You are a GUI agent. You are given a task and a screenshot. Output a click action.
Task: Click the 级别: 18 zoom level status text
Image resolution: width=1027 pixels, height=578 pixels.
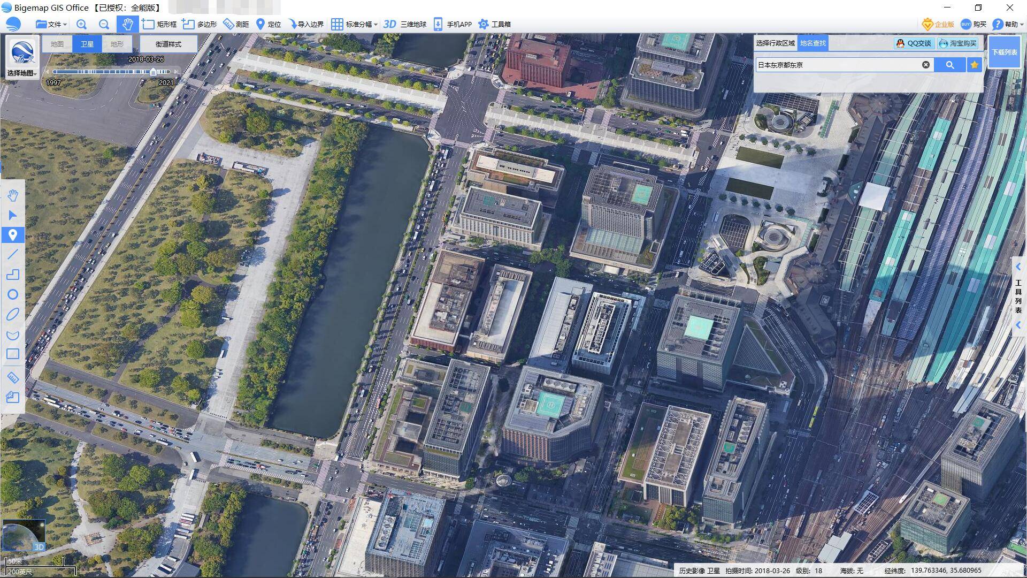point(809,571)
